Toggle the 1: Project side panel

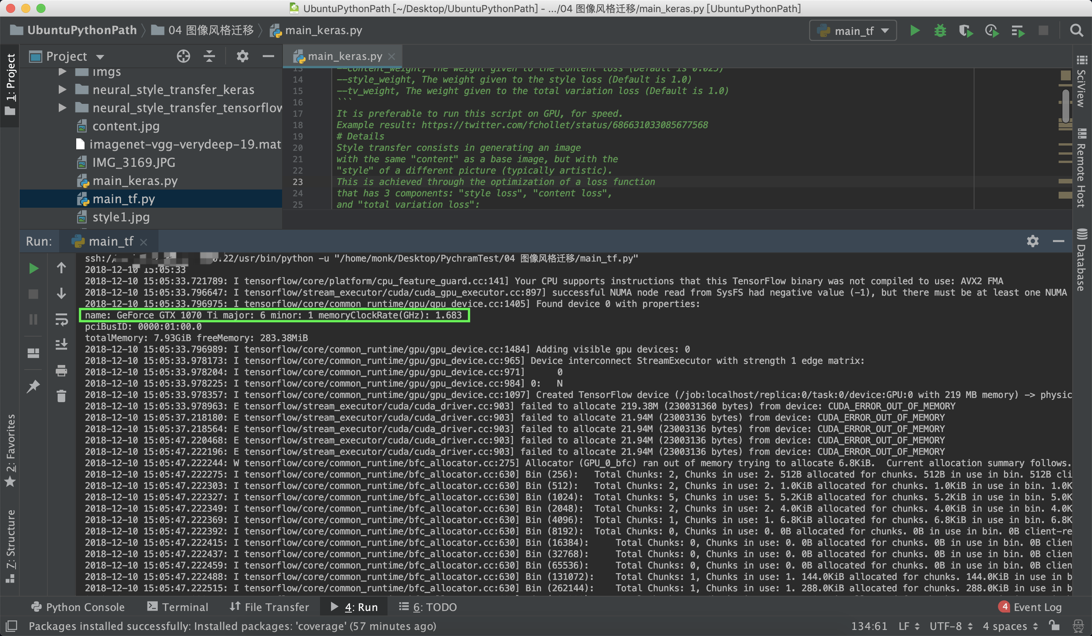pyautogui.click(x=10, y=85)
